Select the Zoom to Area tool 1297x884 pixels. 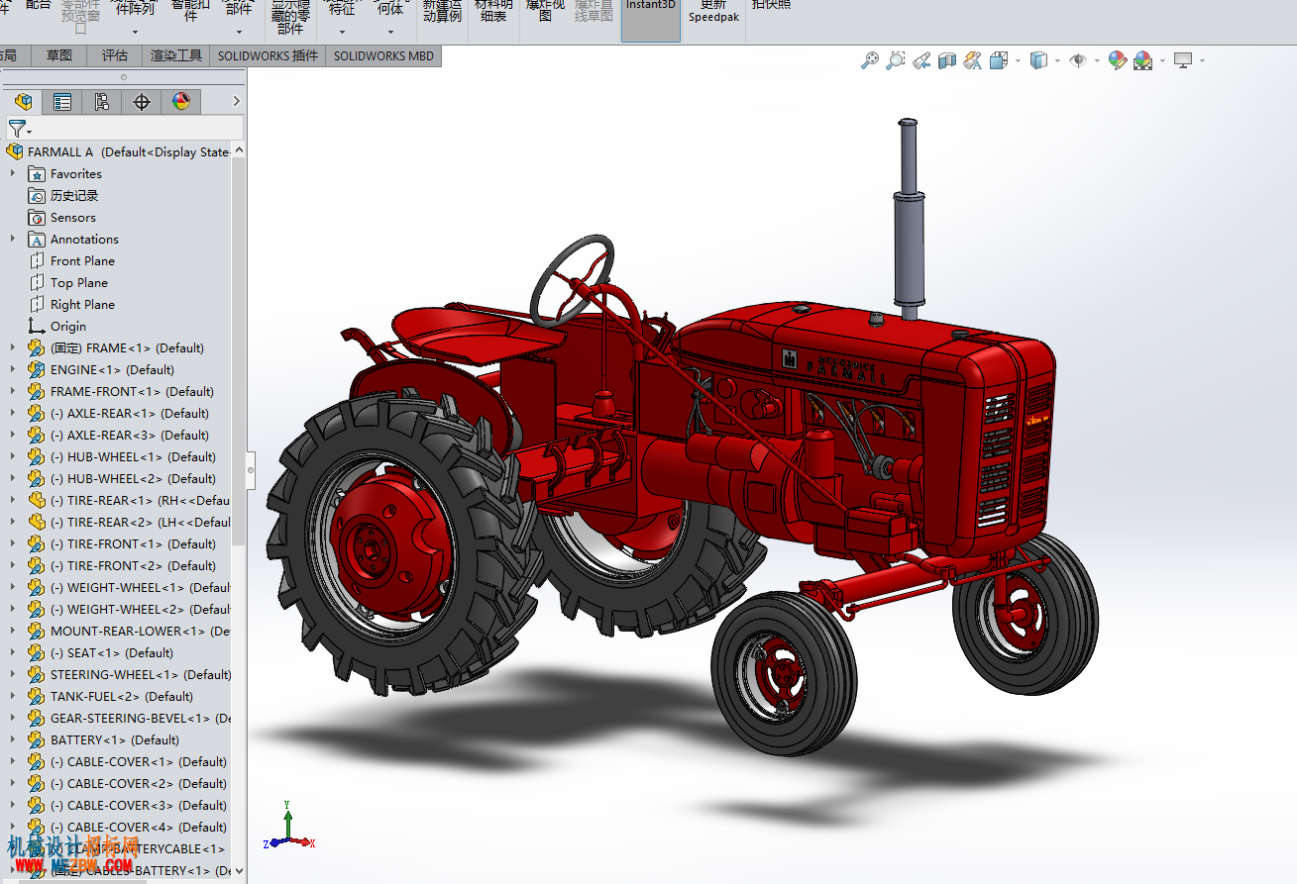coord(896,60)
